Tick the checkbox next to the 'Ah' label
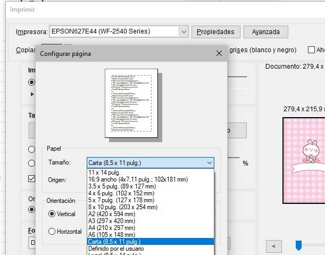This screenshot has height=255, width=325. (312, 50)
